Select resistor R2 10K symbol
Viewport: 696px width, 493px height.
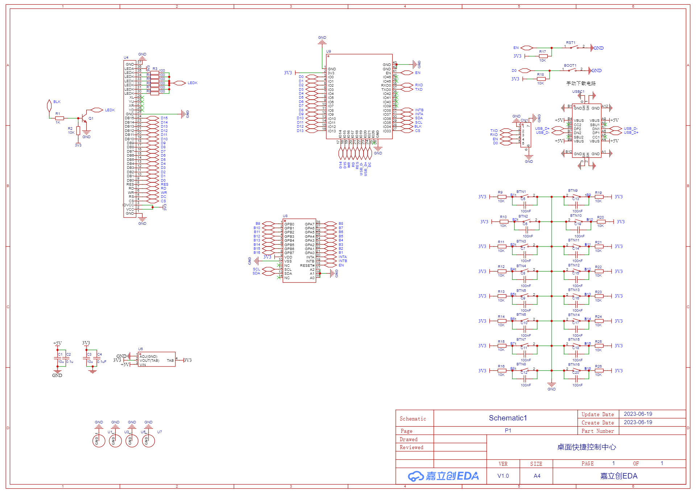pos(78,131)
